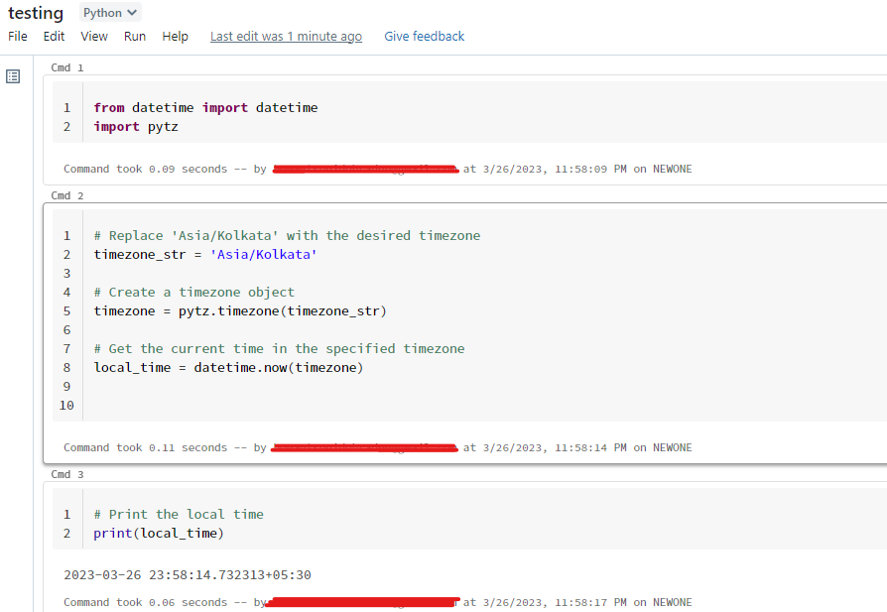
Task: Select the Cmd 2 cell label
Action: (x=67, y=195)
